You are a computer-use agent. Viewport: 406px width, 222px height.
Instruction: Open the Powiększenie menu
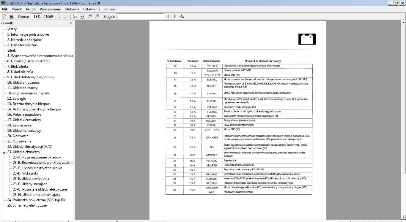(x=50, y=9)
